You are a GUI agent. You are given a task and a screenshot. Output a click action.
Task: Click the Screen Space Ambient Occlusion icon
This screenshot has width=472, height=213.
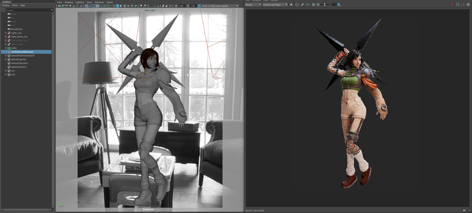click(141, 6)
